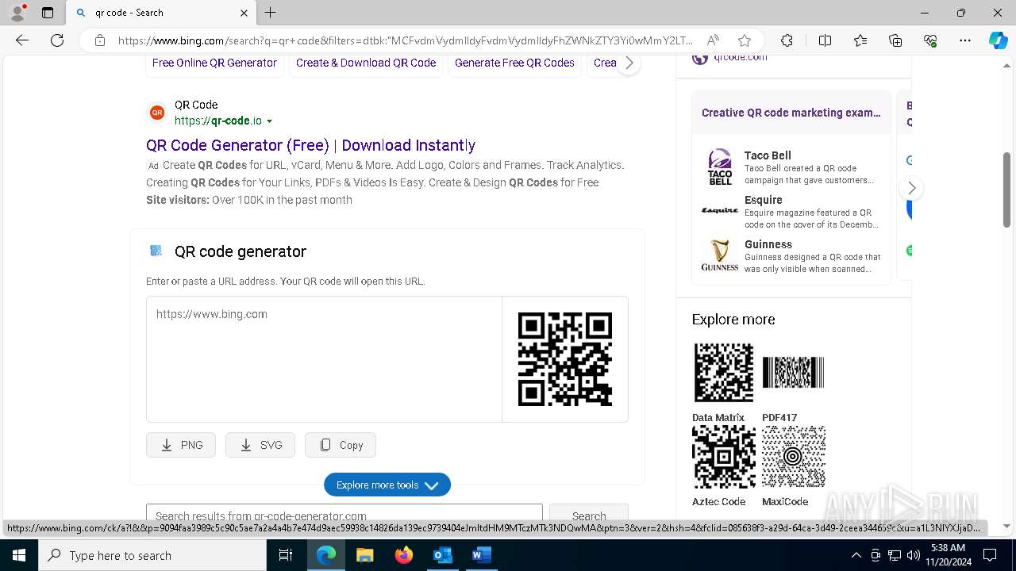Click the address bar URL

tap(405, 40)
